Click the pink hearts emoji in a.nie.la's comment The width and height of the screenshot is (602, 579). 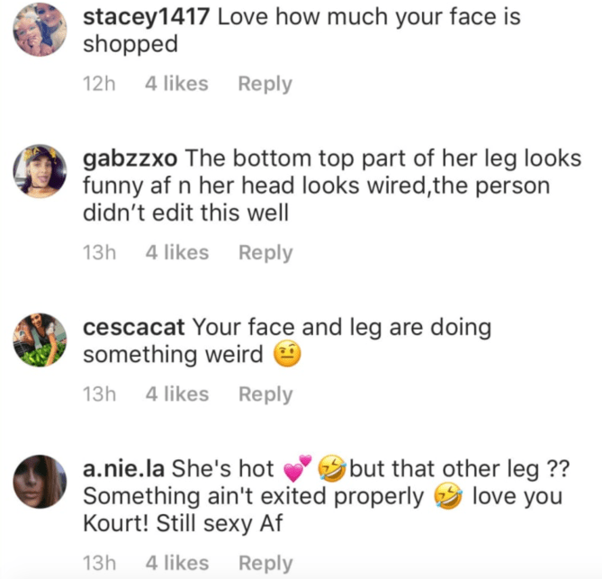pos(296,468)
